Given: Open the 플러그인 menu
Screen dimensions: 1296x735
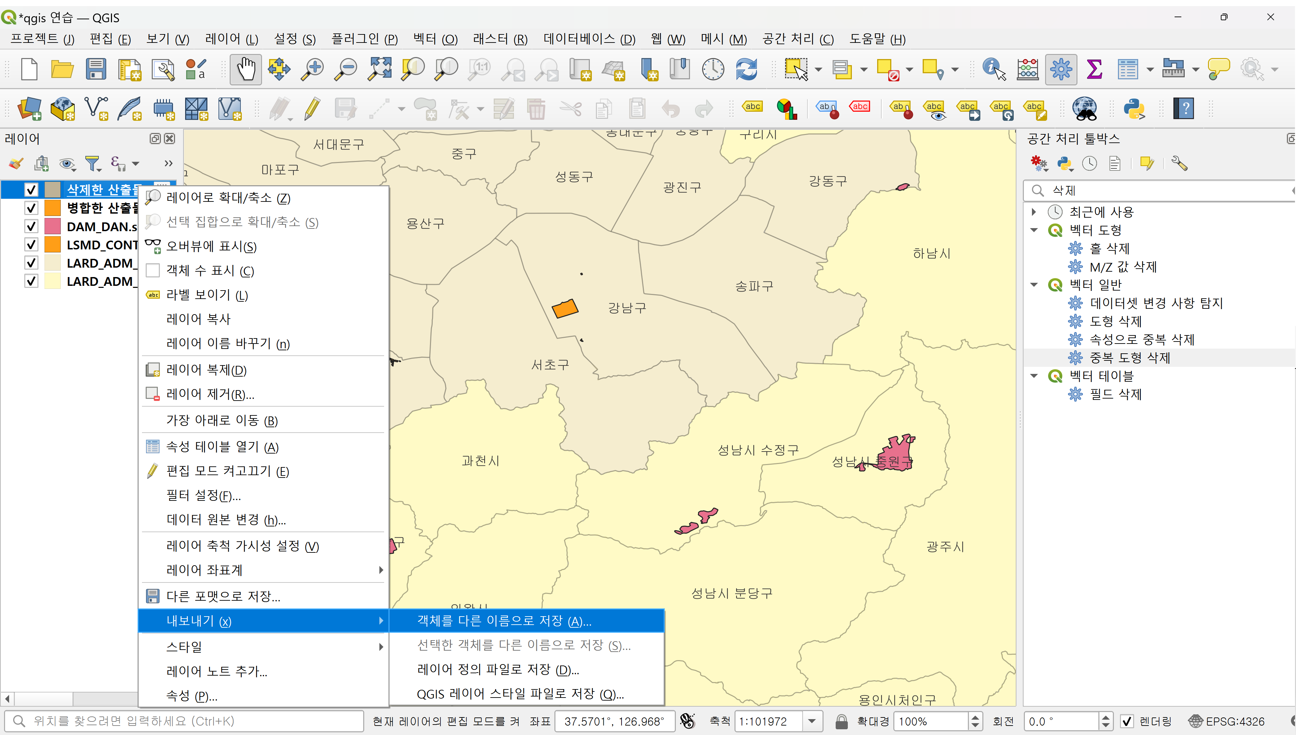Looking at the screenshot, I should (x=364, y=39).
